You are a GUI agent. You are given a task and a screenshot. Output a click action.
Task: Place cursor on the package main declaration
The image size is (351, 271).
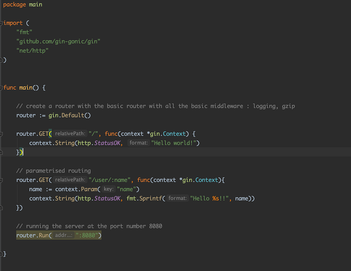[x=23, y=4]
